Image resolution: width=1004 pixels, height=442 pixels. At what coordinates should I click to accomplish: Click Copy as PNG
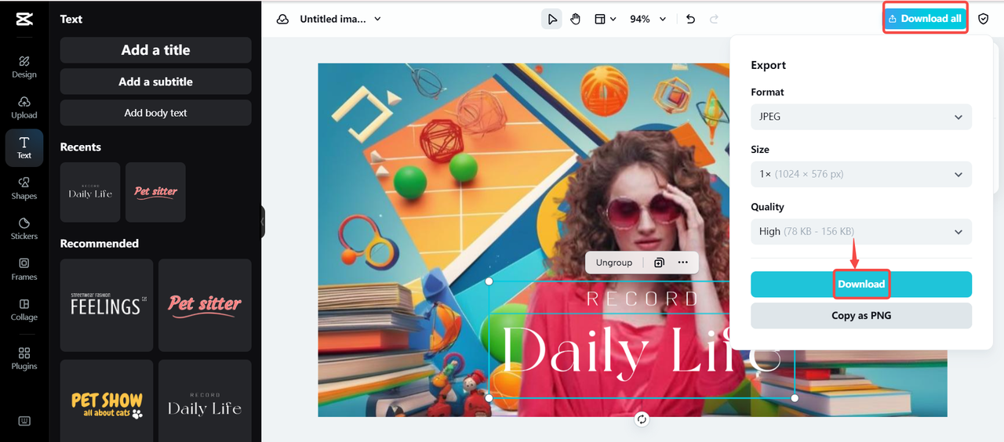coord(861,316)
